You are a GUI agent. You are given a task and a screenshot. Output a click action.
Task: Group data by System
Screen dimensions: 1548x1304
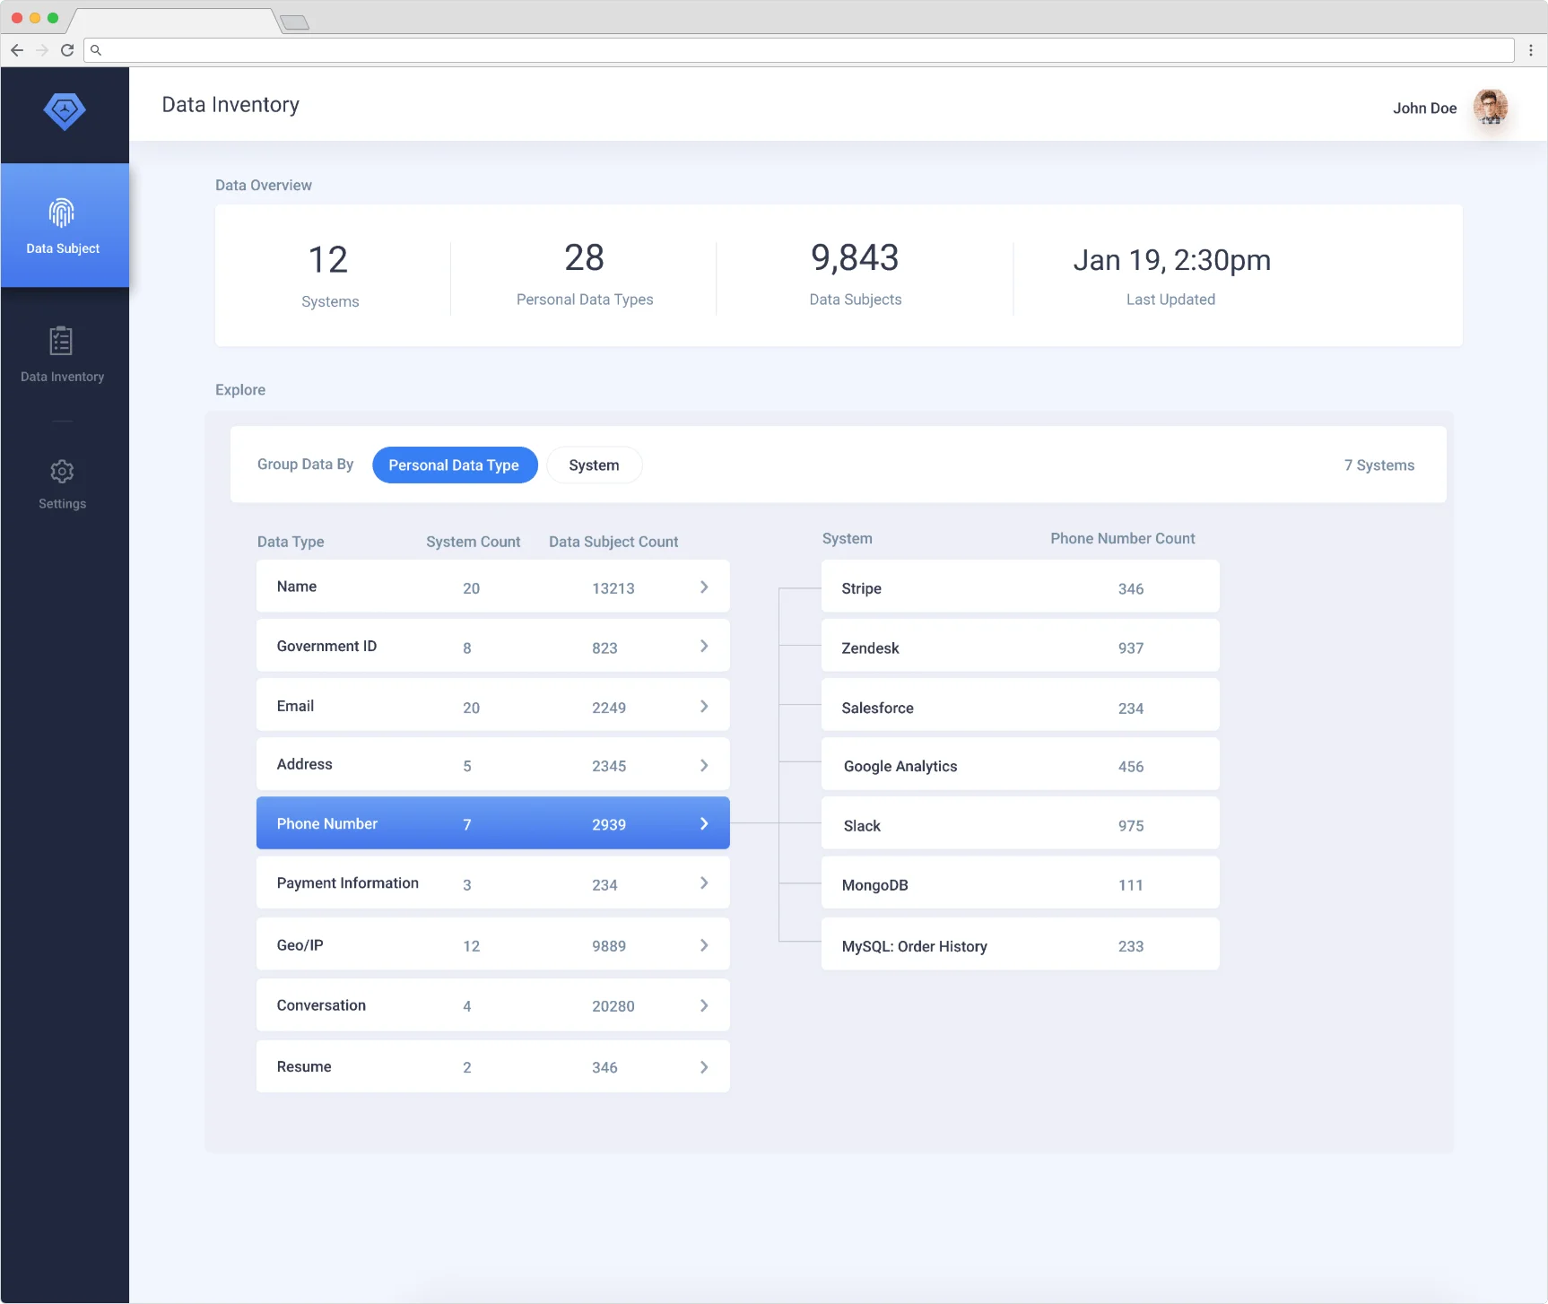tap(594, 465)
